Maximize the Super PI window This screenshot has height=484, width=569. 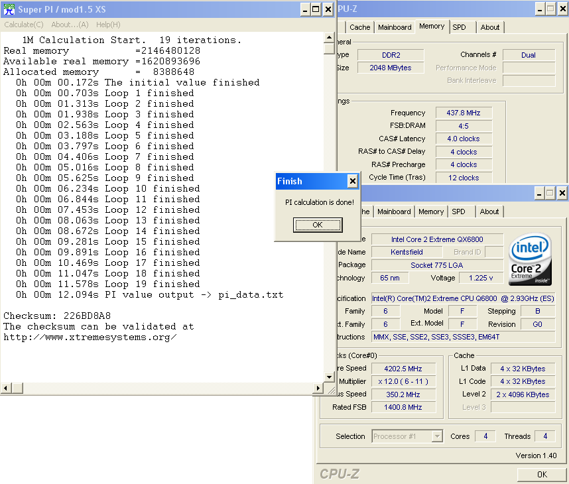click(x=316, y=9)
